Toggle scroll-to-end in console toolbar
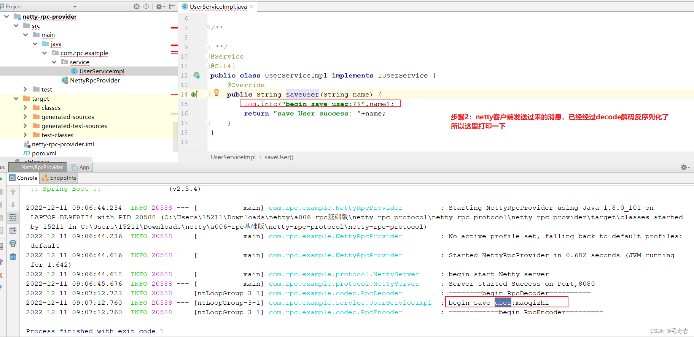 (x=13, y=231)
